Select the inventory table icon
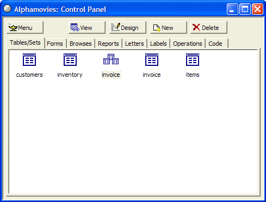The width and height of the screenshot is (266, 202). [x=70, y=59]
